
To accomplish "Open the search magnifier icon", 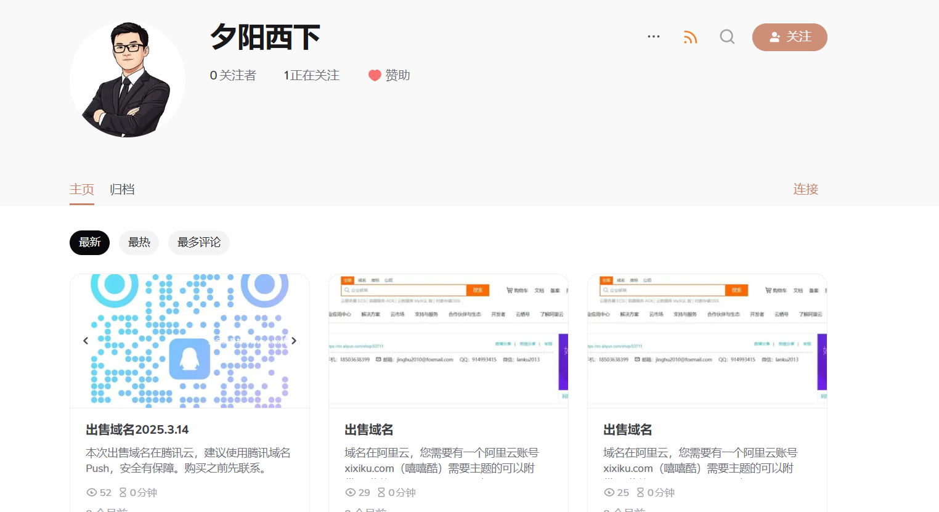I will click(727, 37).
